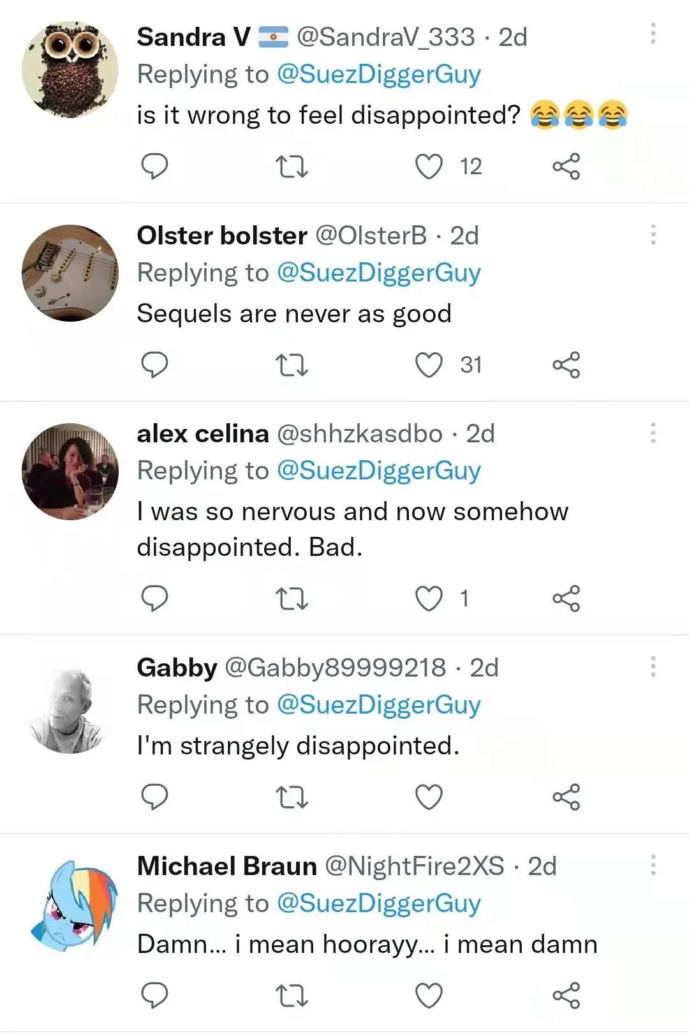Viewport: 689px width, 1034px height.
Task: Retweet Michael Braun's tweet
Action: tap(292, 996)
